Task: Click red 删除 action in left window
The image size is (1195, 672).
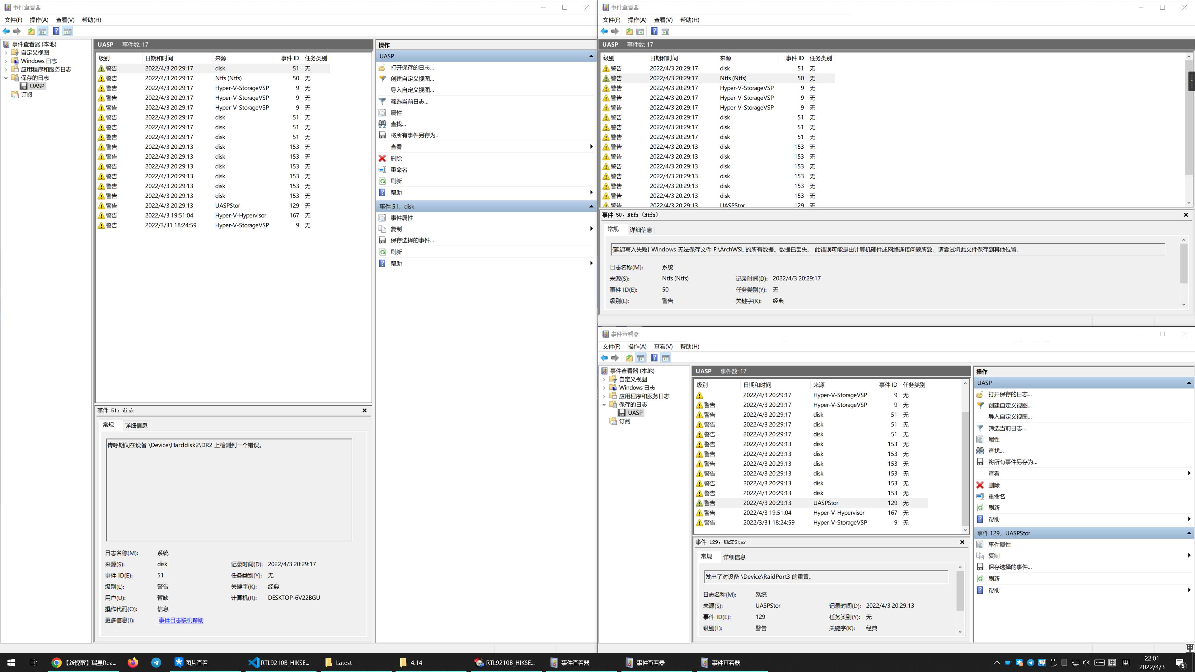Action: pos(396,158)
